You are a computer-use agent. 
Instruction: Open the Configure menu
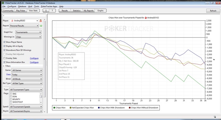pyautogui.click(x=12, y=7)
